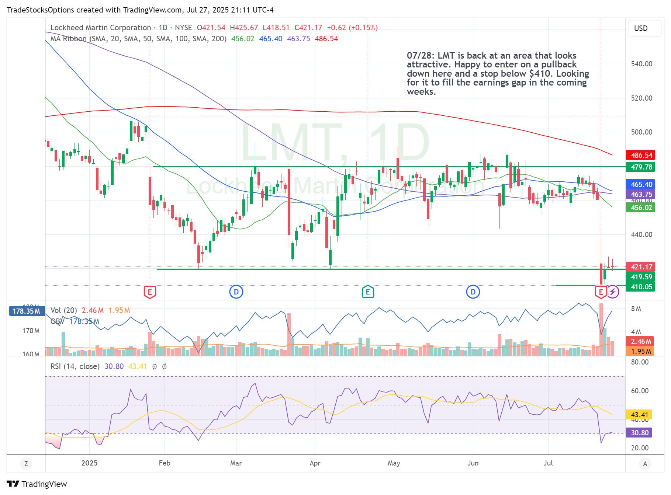Click the 178.35 M OBV axis label
This screenshot has width=671, height=495.
click(x=26, y=311)
